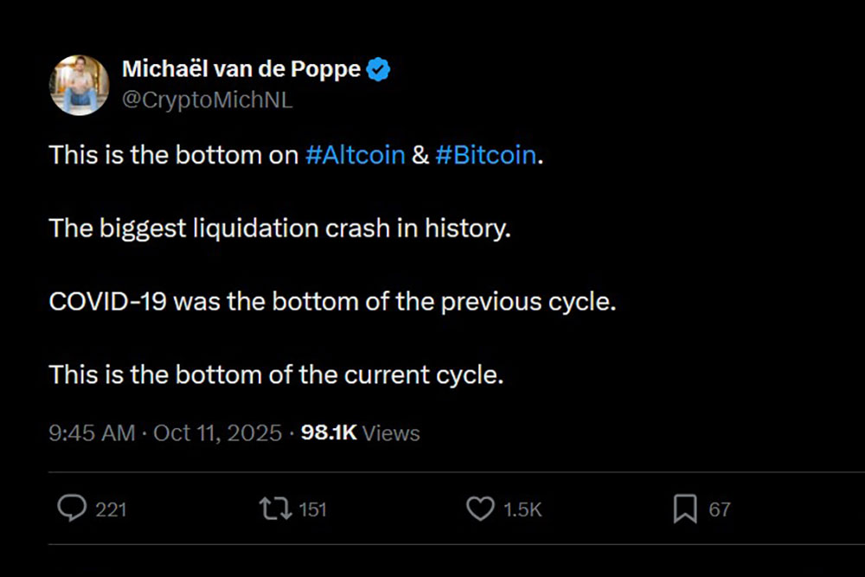Click the blue verified badge

point(379,70)
